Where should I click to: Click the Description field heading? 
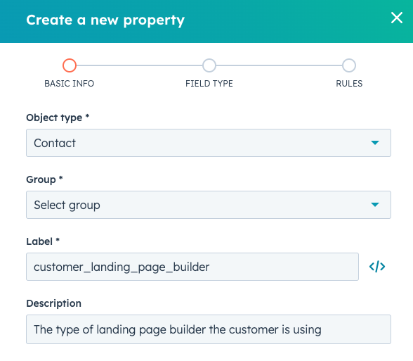tap(53, 303)
